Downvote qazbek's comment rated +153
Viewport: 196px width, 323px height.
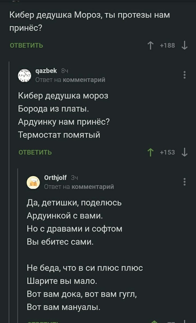pyautogui.click(x=184, y=152)
